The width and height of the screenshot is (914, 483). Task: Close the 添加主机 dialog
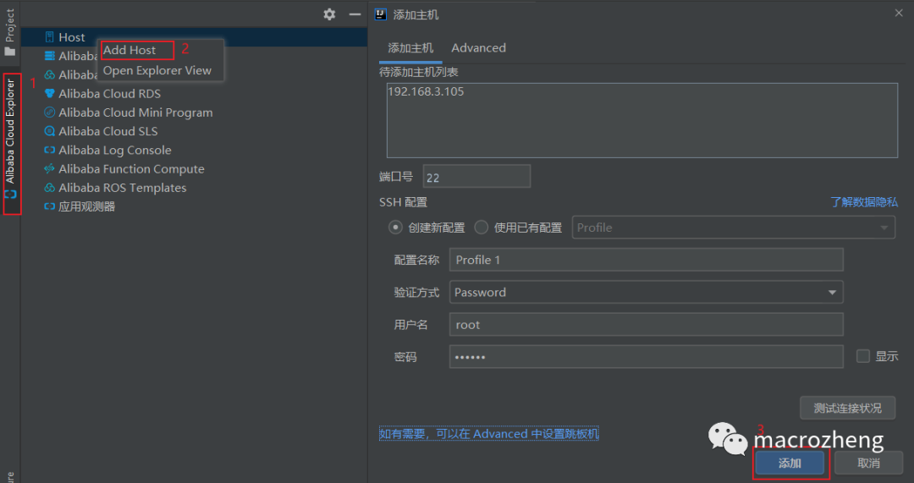tap(899, 13)
